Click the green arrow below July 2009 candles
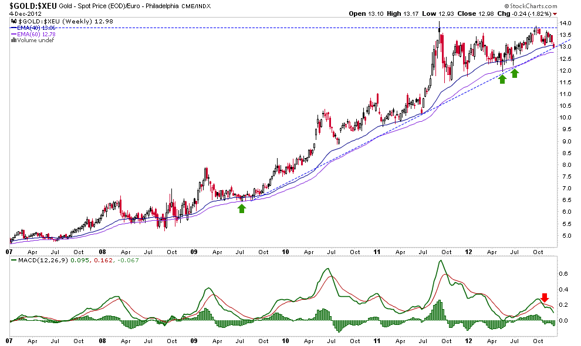Screen dimensions: 581x346 pos(241,208)
